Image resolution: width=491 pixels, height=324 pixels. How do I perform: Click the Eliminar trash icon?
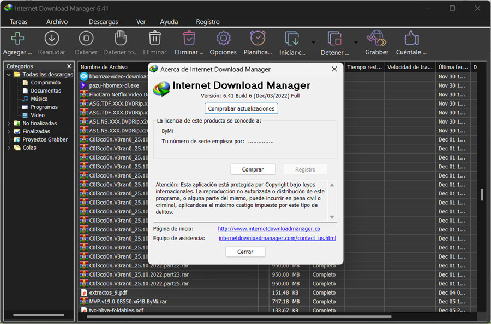click(155, 38)
